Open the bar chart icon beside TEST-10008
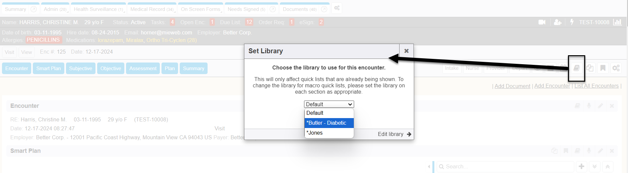 [x=617, y=22]
